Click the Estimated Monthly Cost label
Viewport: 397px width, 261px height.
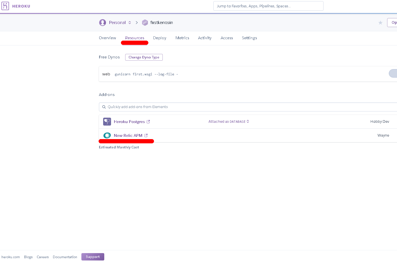(119, 147)
